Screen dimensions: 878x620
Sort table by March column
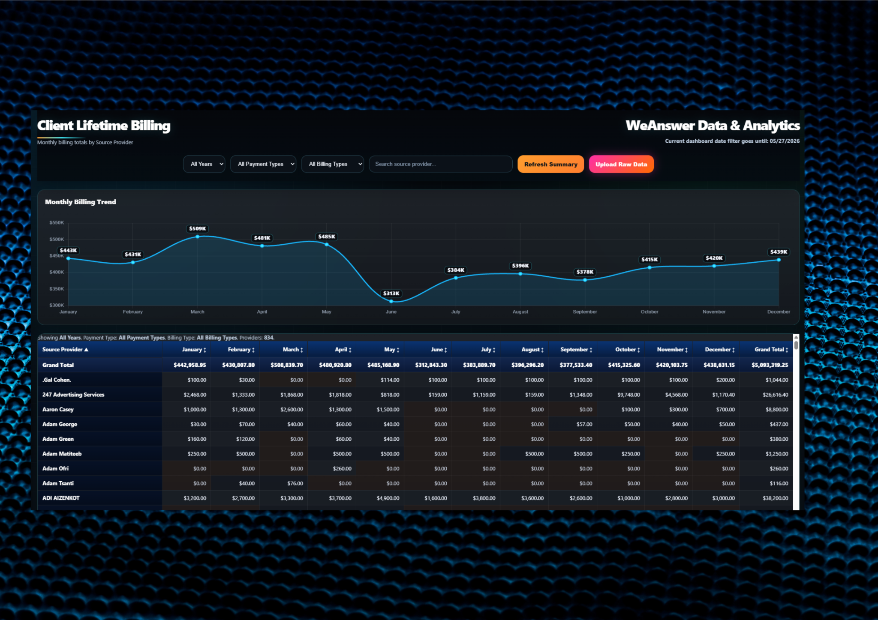(293, 350)
